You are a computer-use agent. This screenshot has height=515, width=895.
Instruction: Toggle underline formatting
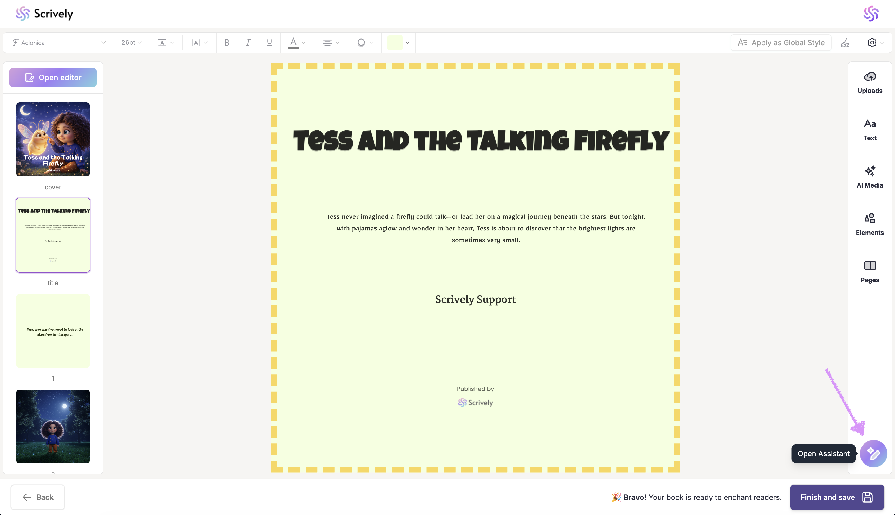(269, 43)
